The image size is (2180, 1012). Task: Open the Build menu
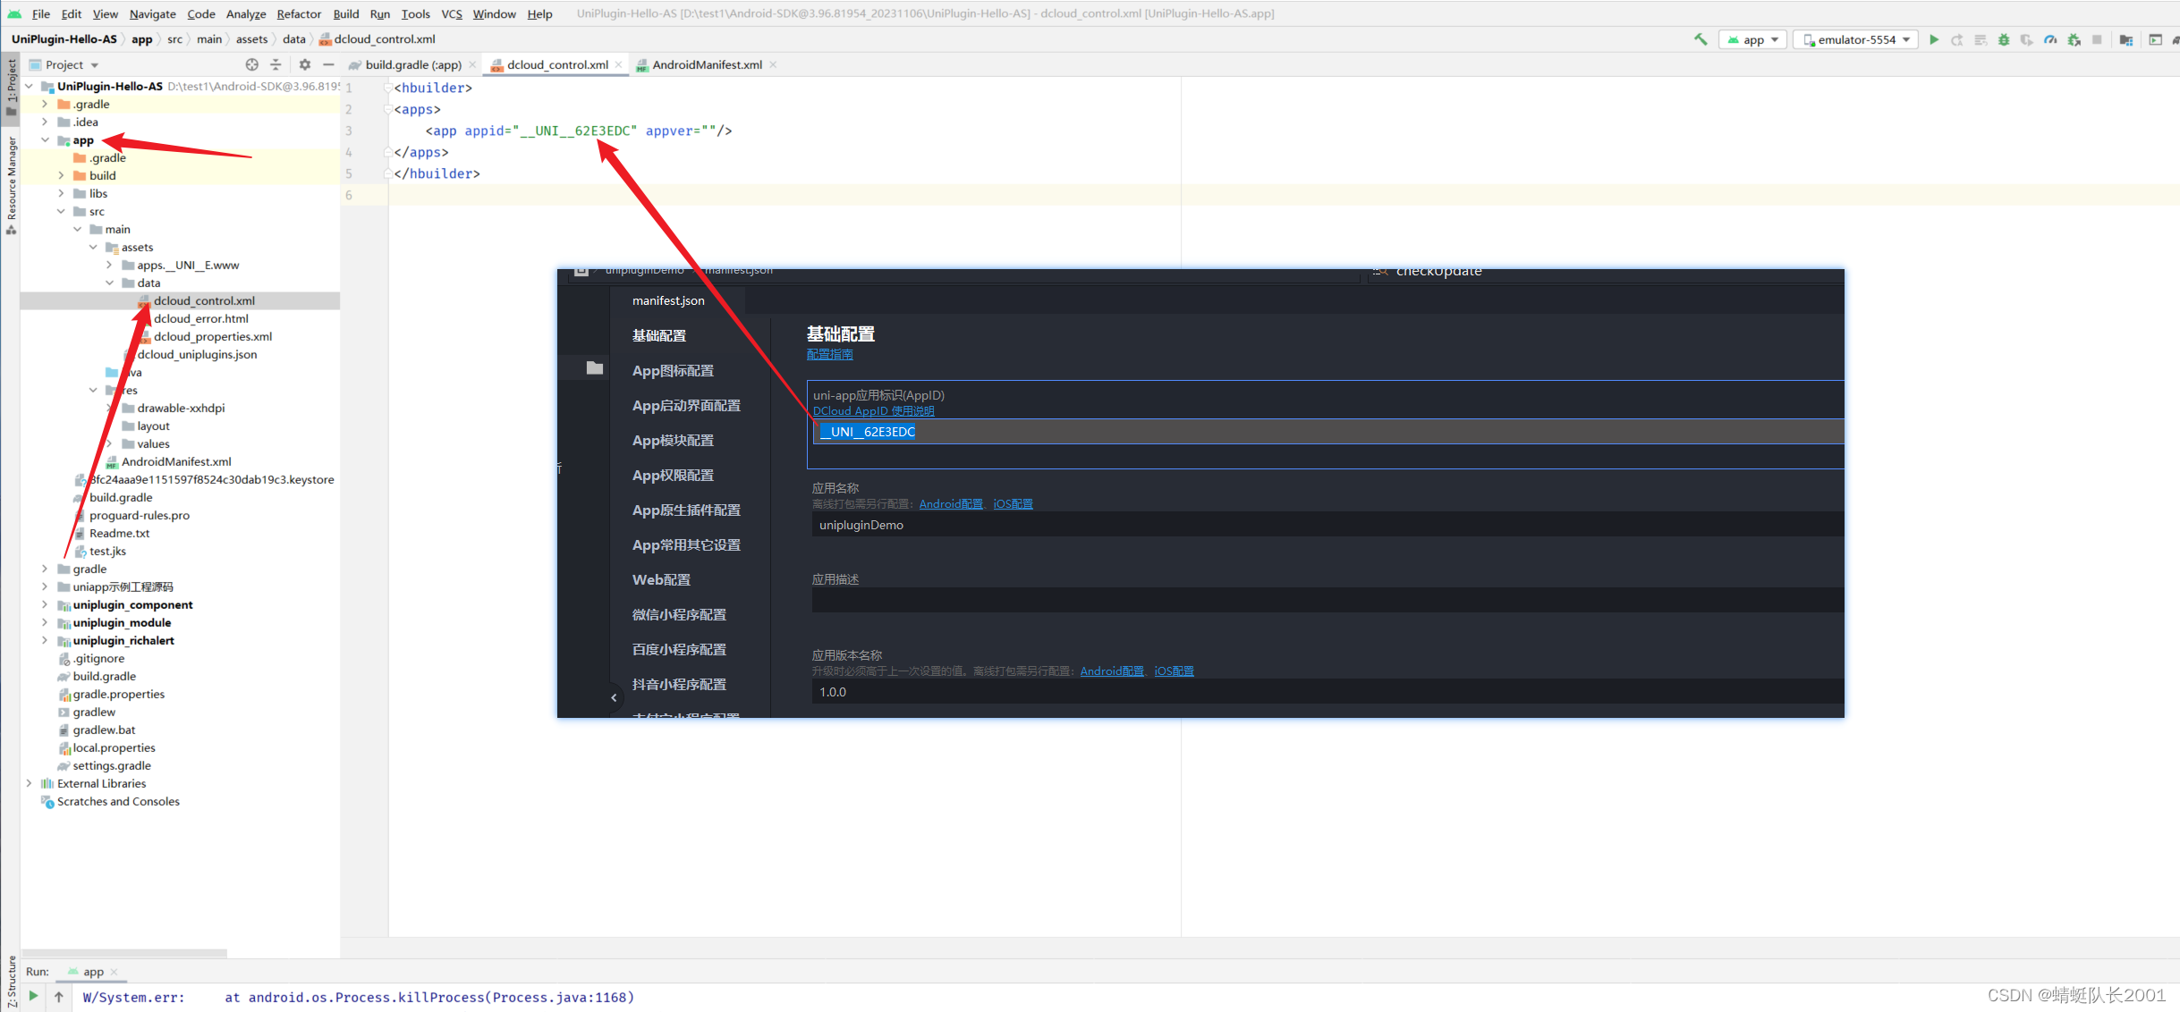346,13
